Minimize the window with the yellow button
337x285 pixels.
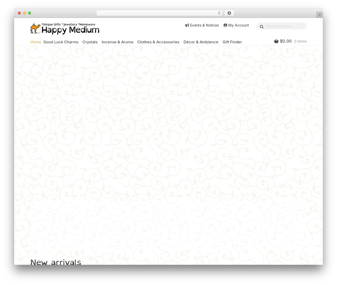24,13
